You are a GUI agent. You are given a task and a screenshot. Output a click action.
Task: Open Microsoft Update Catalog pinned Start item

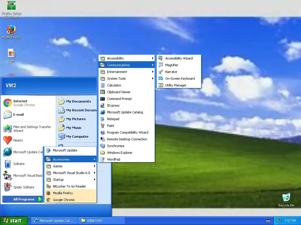(x=23, y=152)
